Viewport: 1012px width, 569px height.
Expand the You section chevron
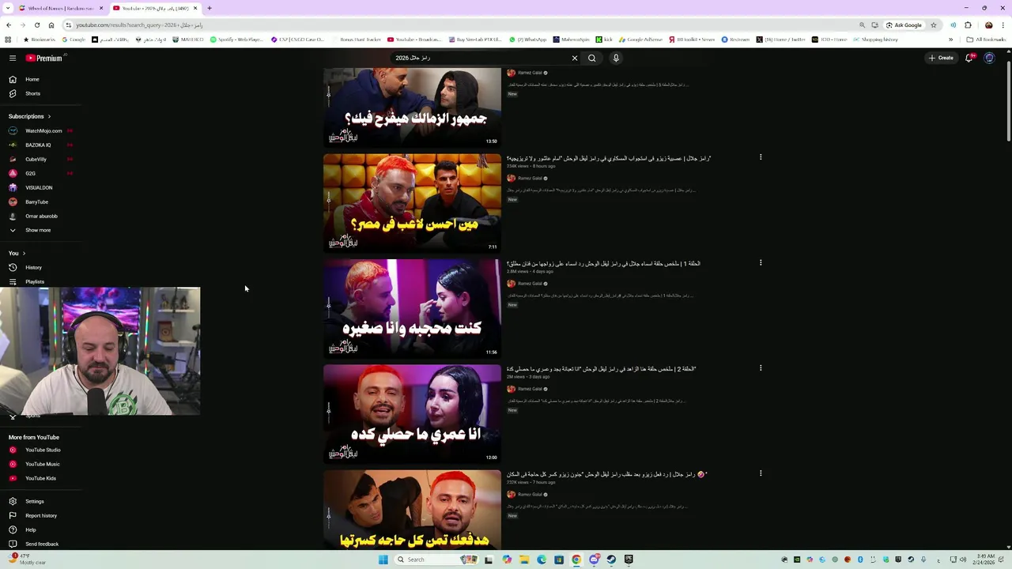coord(24,253)
